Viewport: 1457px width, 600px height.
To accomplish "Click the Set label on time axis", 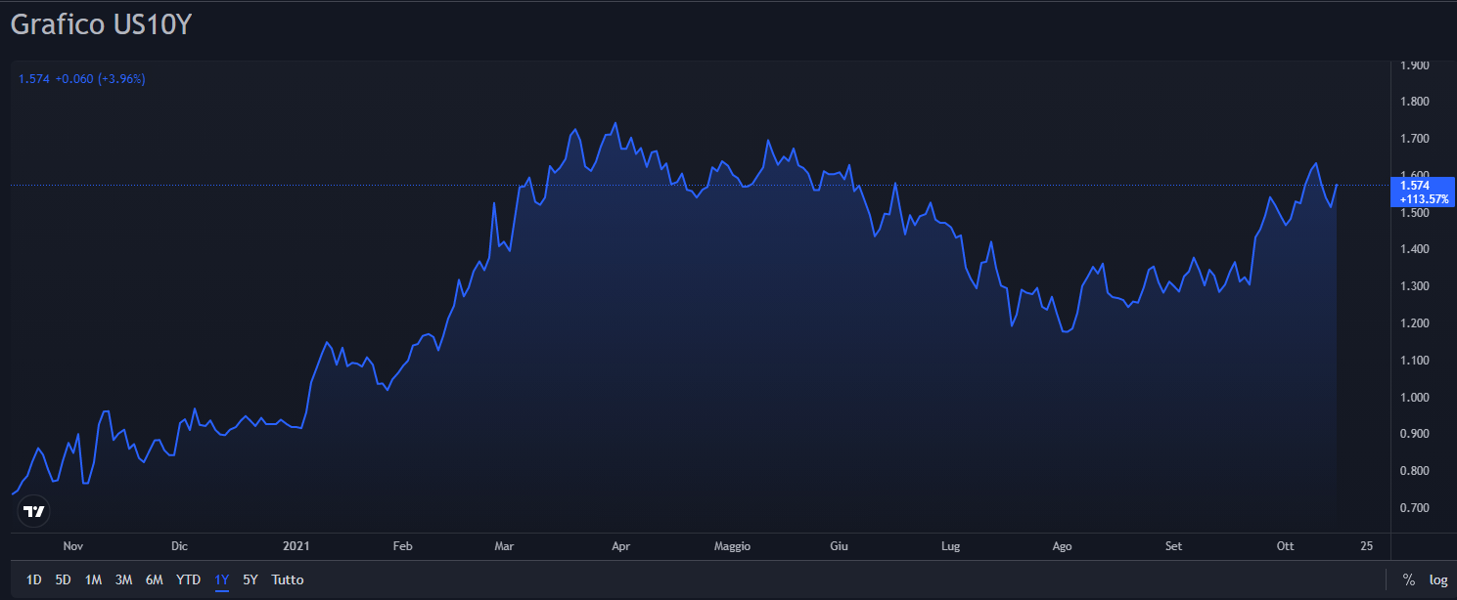I will coord(1174,546).
